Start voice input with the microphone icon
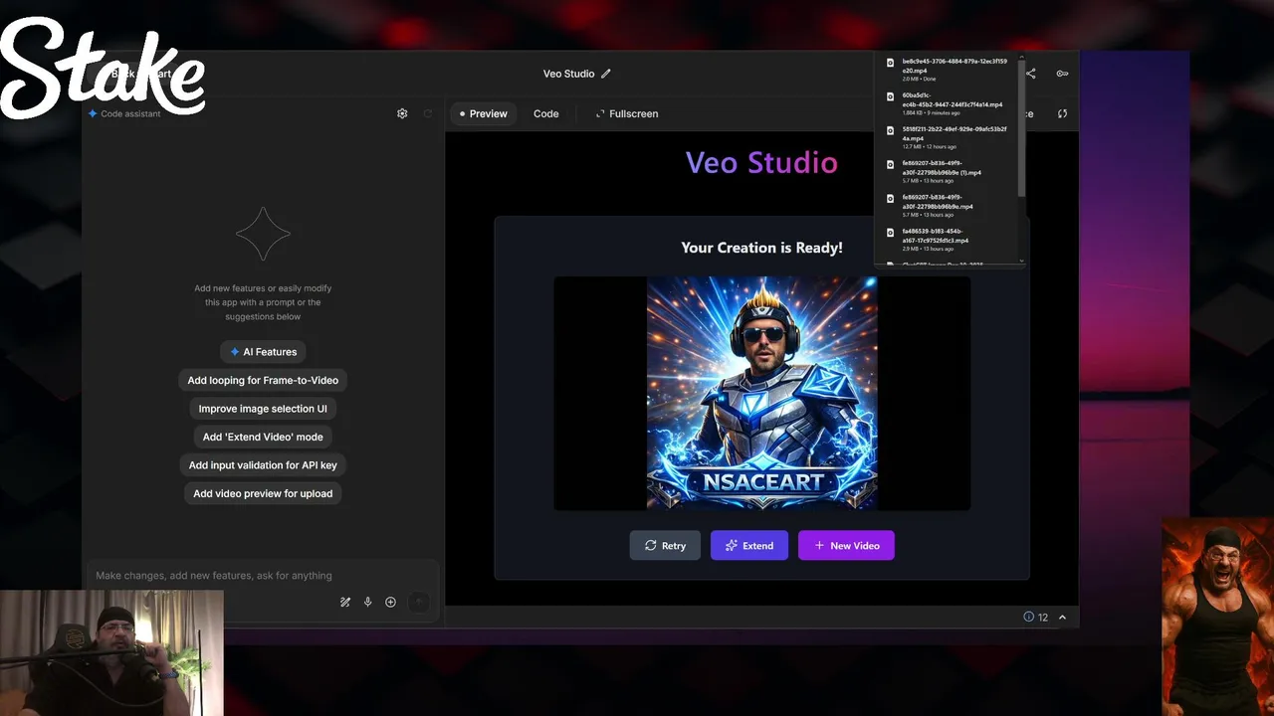 pos(367,602)
